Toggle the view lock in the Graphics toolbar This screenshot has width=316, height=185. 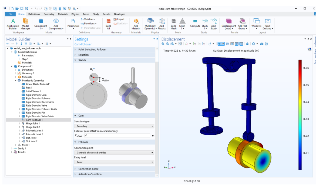[x=247, y=44]
